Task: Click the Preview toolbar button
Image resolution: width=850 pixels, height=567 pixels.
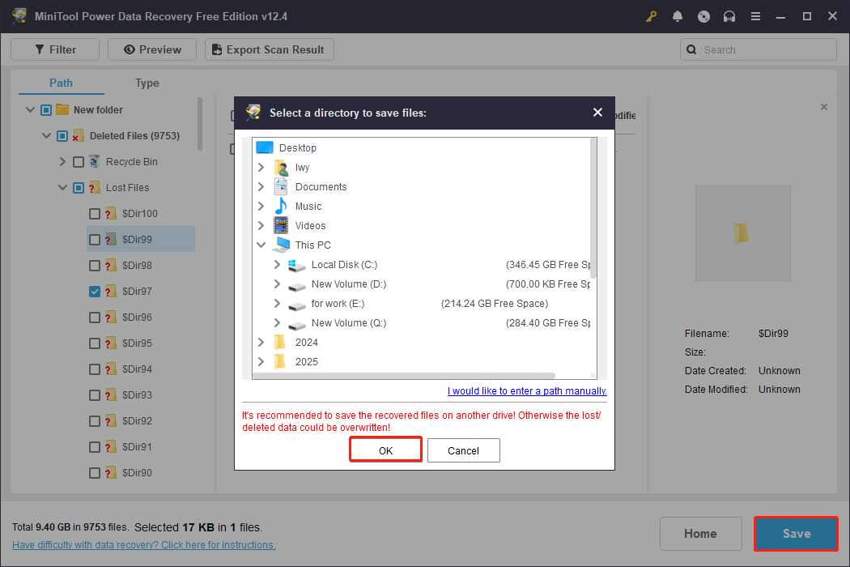Action: [152, 49]
